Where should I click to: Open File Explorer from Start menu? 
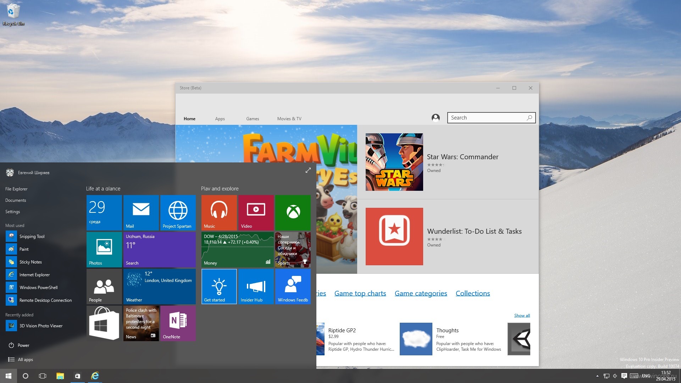pos(16,189)
